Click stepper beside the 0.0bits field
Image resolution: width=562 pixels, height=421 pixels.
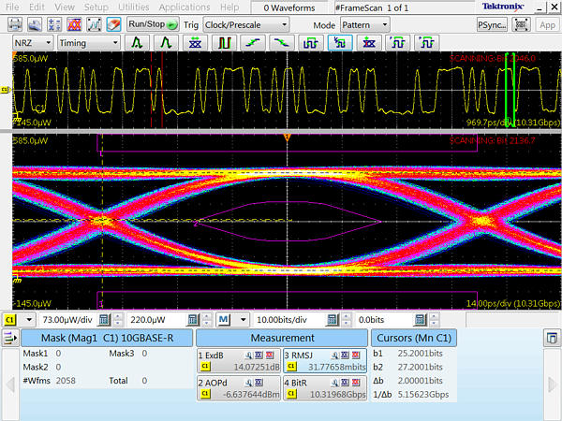(434, 320)
